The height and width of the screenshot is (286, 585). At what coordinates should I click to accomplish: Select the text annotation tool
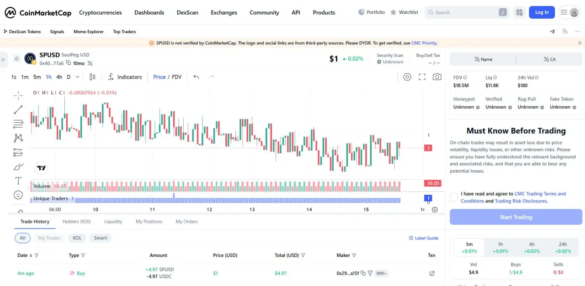(x=18, y=181)
